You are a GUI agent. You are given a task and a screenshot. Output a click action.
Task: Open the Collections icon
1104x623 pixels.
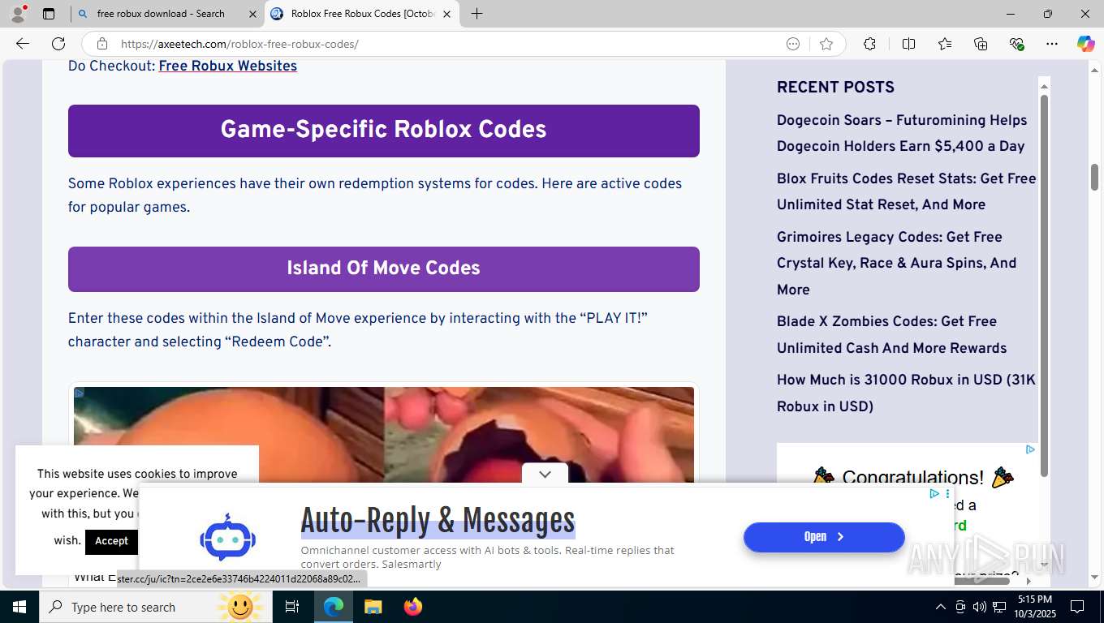tap(981, 44)
